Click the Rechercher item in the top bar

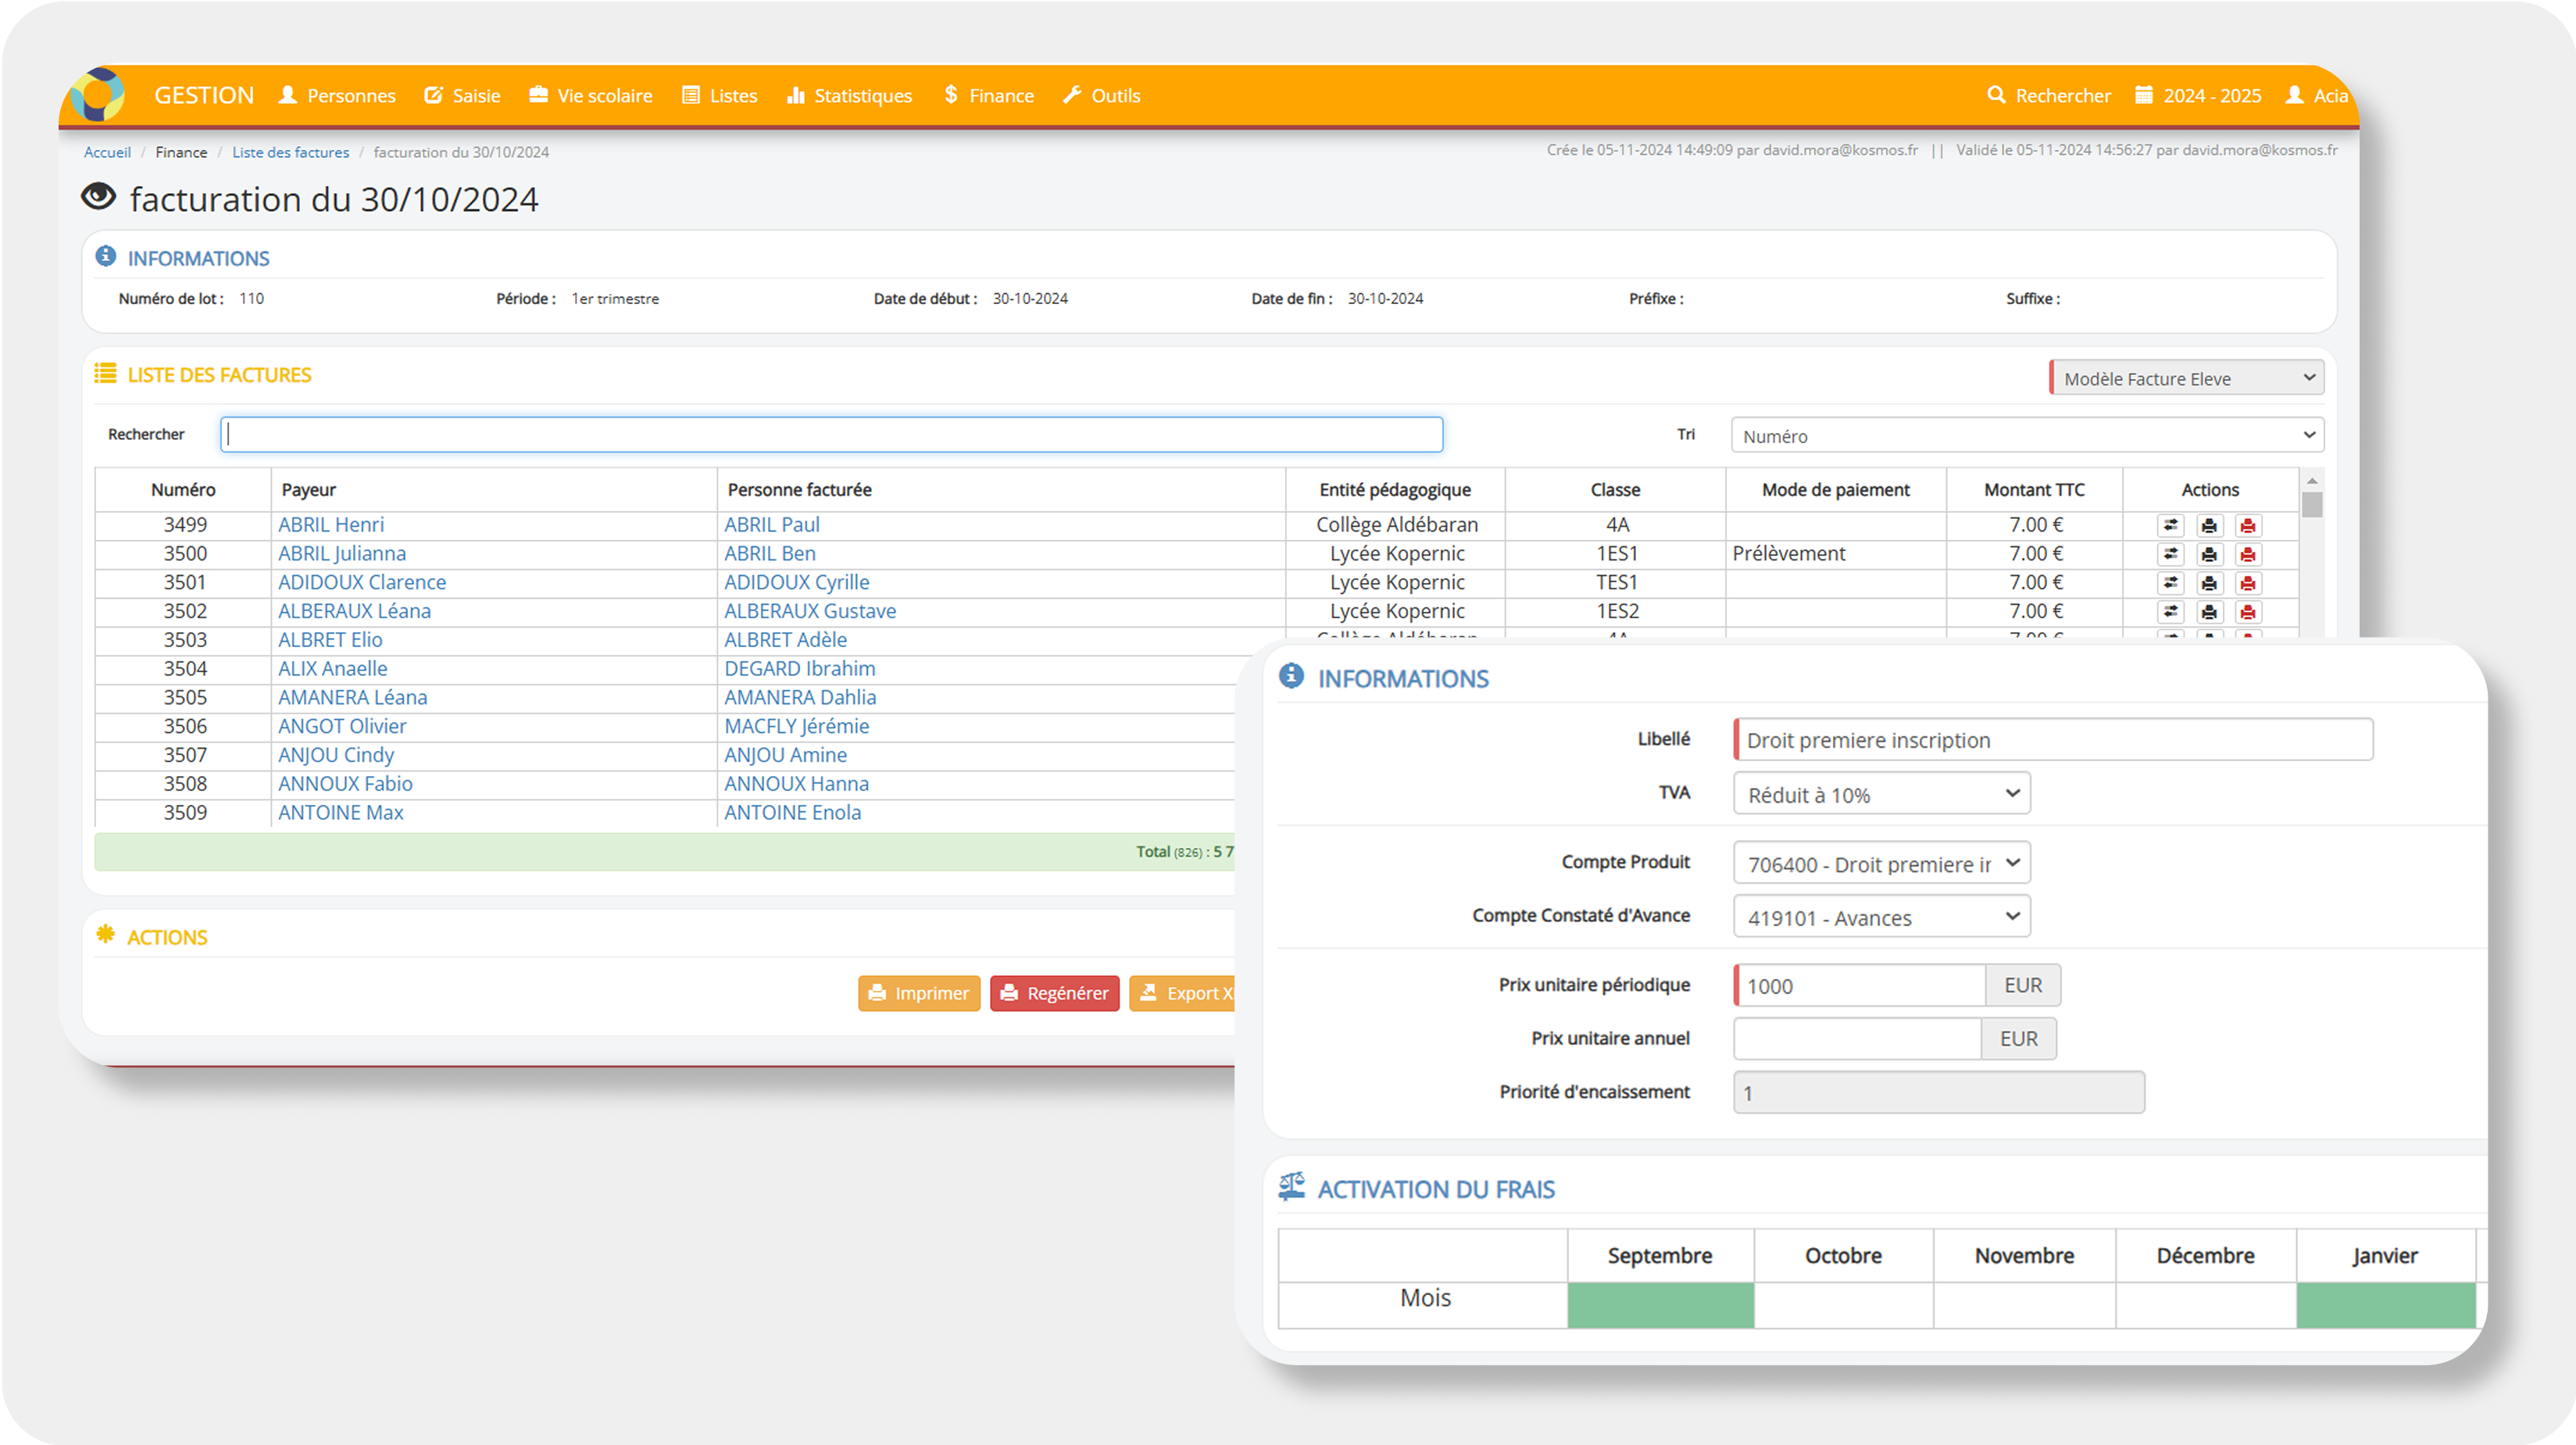point(2049,95)
